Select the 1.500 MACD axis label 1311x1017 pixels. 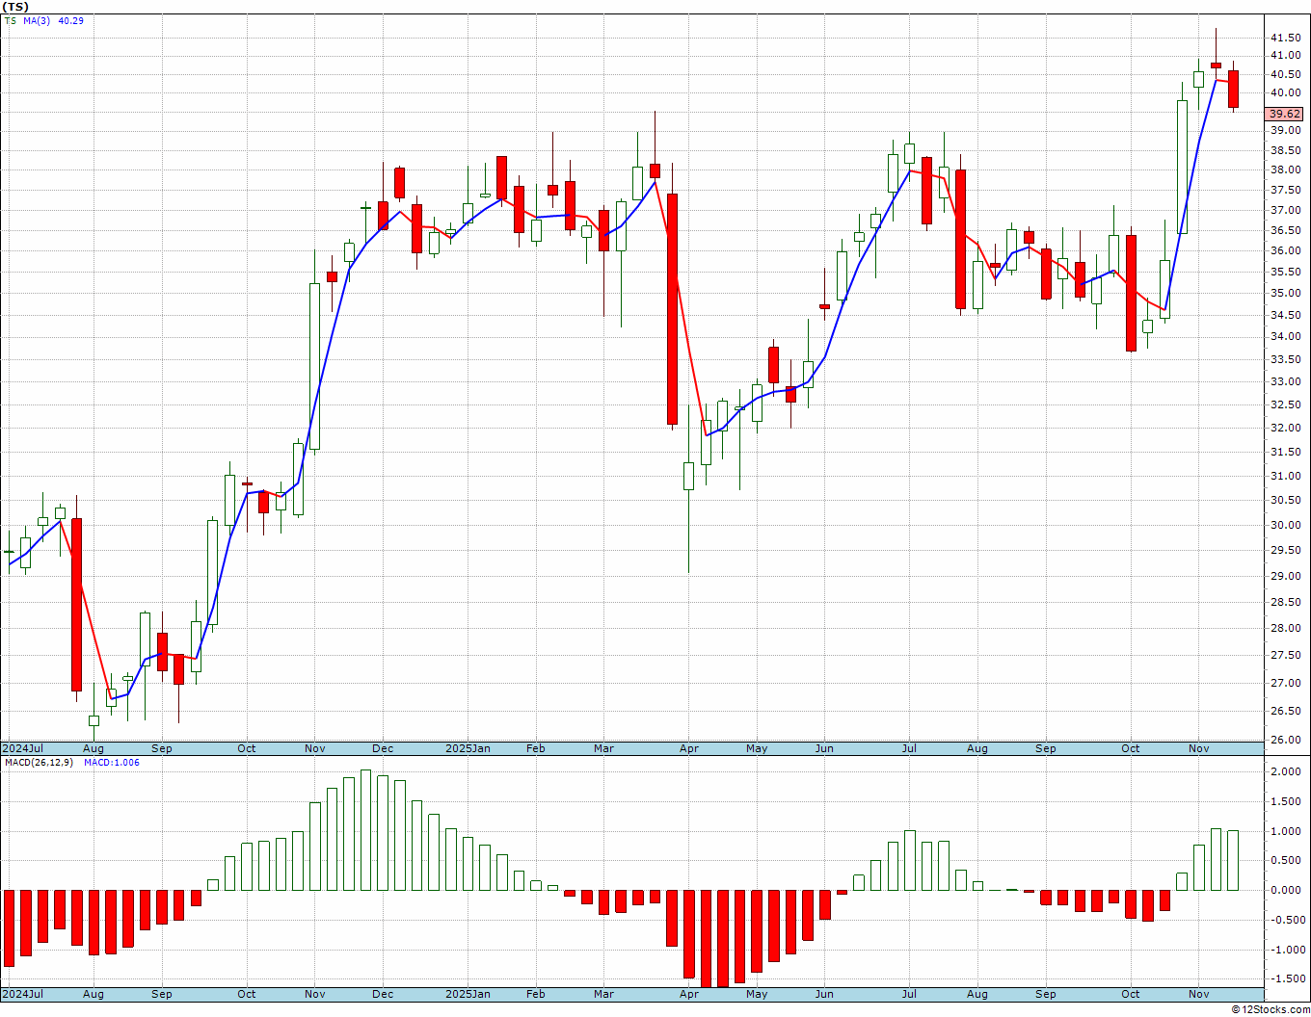(1286, 802)
